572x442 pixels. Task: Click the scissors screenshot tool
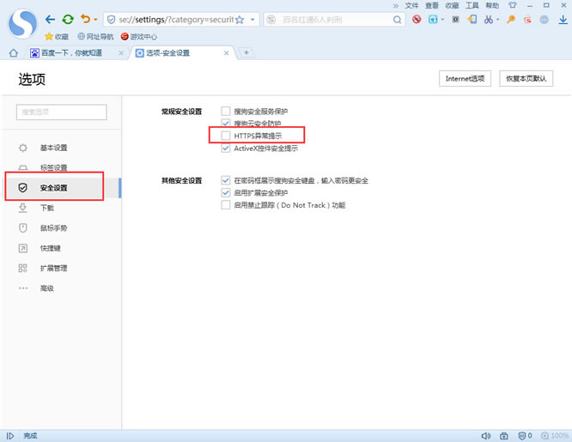tap(489, 20)
